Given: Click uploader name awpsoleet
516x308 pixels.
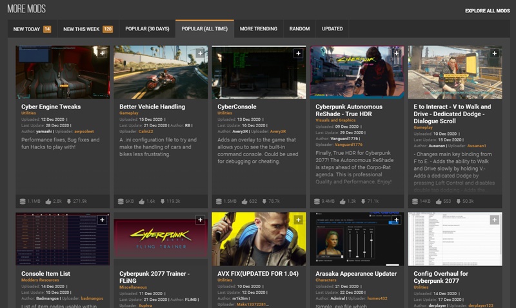Looking at the screenshot, I should tap(84, 132).
